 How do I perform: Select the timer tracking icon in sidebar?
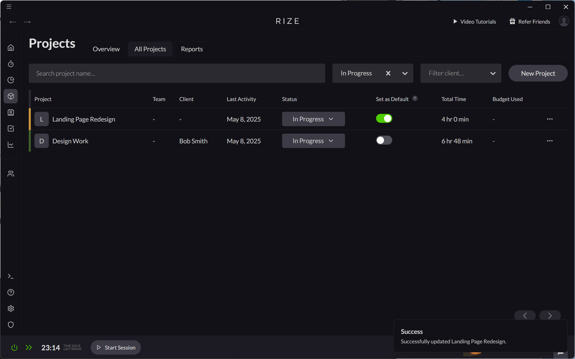pyautogui.click(x=11, y=64)
